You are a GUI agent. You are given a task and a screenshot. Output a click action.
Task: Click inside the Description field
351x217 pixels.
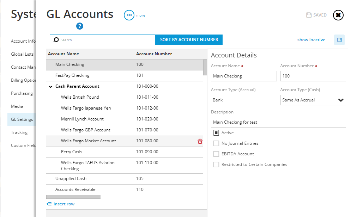tap(278, 122)
